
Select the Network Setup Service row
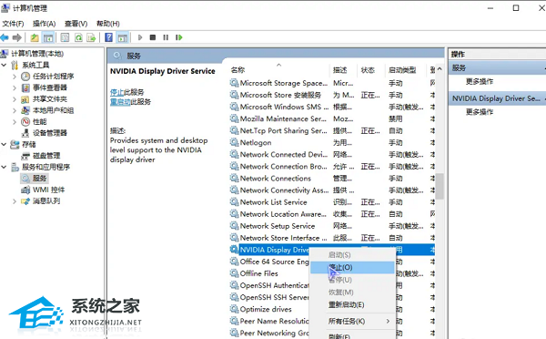click(332, 226)
